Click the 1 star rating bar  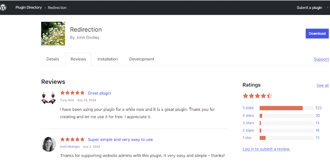[x=287, y=138]
